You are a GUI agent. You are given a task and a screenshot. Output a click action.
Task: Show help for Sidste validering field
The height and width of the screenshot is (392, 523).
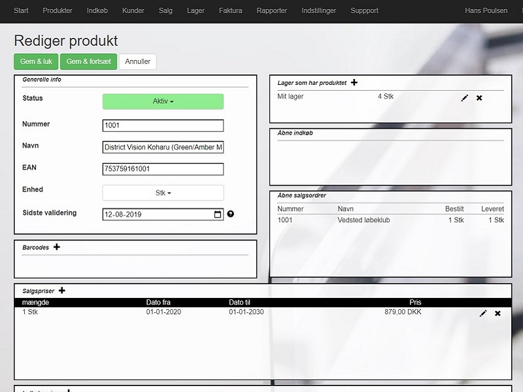(x=231, y=214)
